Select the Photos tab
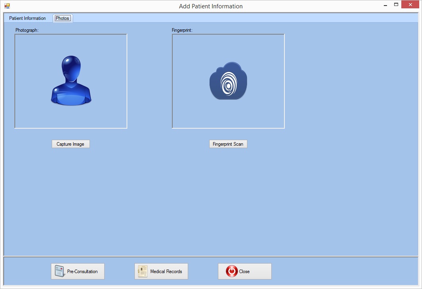 pyautogui.click(x=62, y=18)
